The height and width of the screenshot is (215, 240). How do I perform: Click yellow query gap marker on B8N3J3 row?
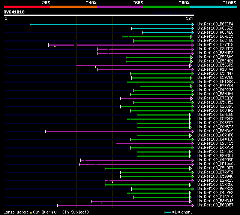click(102, 203)
